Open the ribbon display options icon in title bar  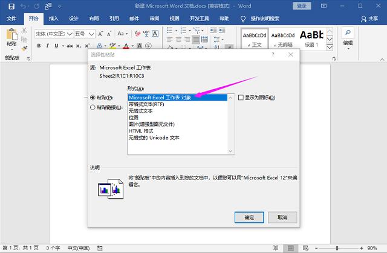tap(324, 6)
